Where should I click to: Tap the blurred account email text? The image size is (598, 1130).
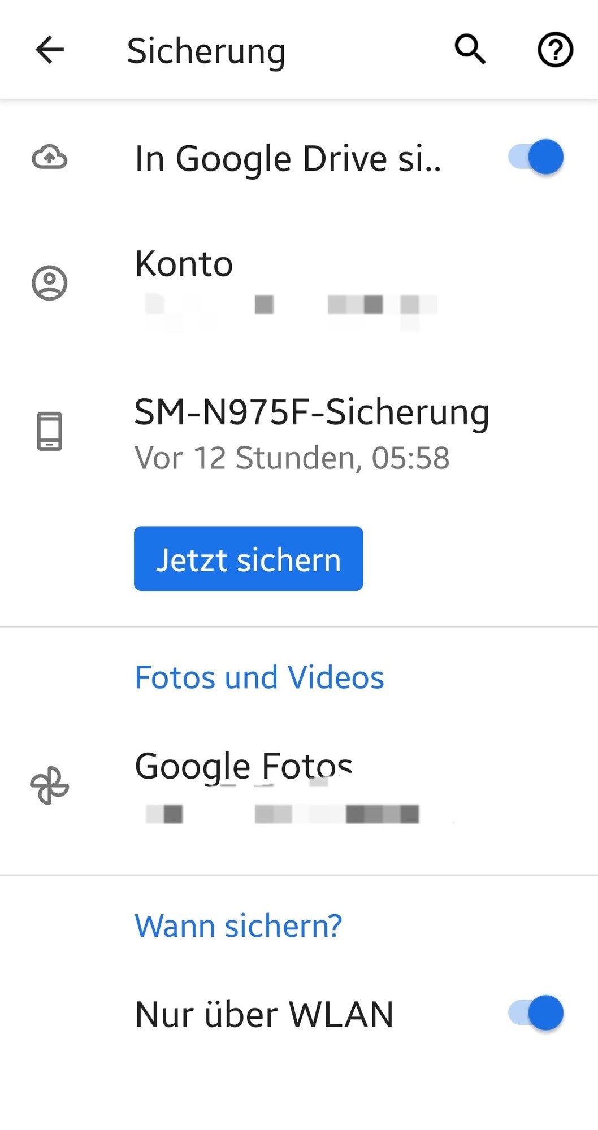291,310
